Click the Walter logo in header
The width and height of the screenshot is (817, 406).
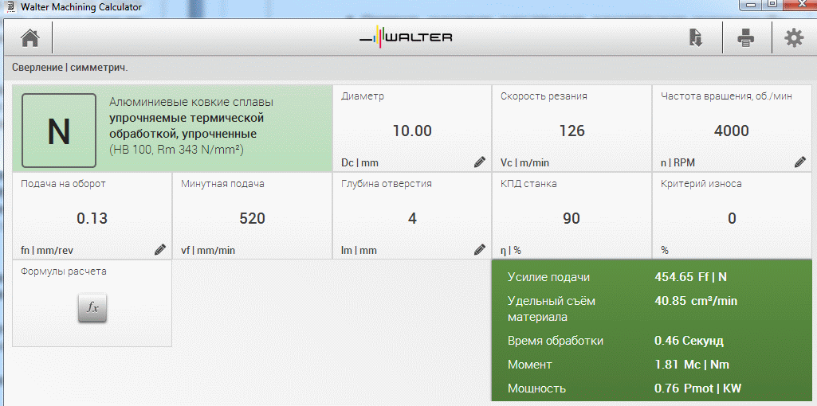point(406,37)
